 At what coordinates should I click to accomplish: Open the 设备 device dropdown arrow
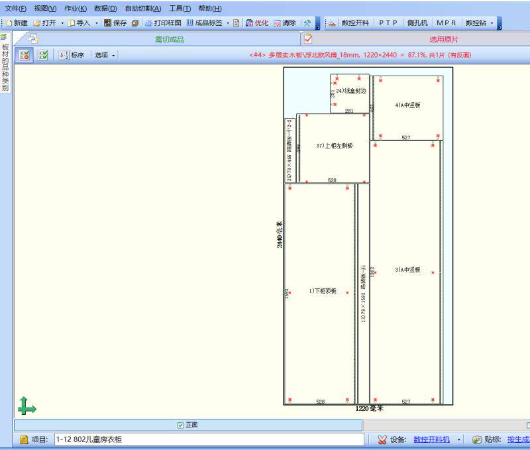pyautogui.click(x=458, y=439)
